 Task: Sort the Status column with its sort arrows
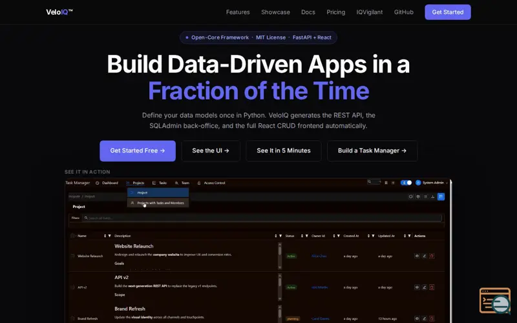pyautogui.click(x=302, y=236)
